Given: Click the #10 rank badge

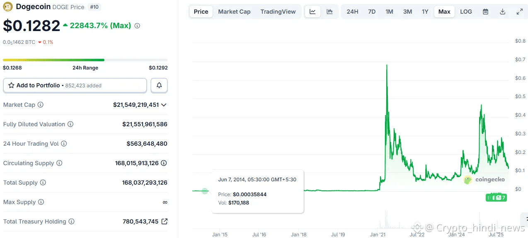Looking at the screenshot, I should click(94, 7).
